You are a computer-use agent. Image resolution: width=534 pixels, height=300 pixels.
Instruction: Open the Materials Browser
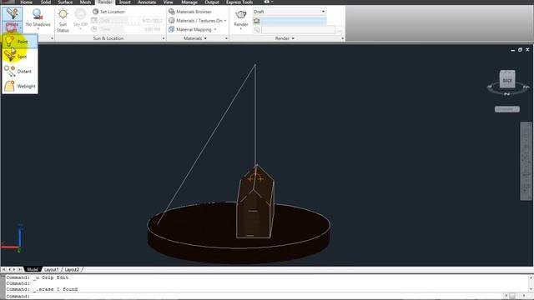click(x=190, y=12)
